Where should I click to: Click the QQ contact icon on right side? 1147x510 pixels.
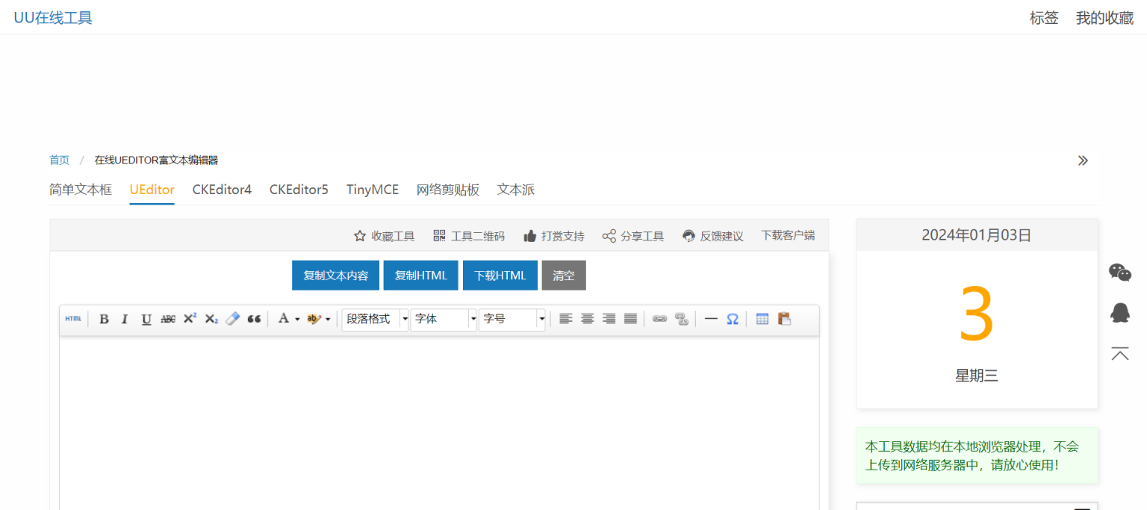point(1119,313)
